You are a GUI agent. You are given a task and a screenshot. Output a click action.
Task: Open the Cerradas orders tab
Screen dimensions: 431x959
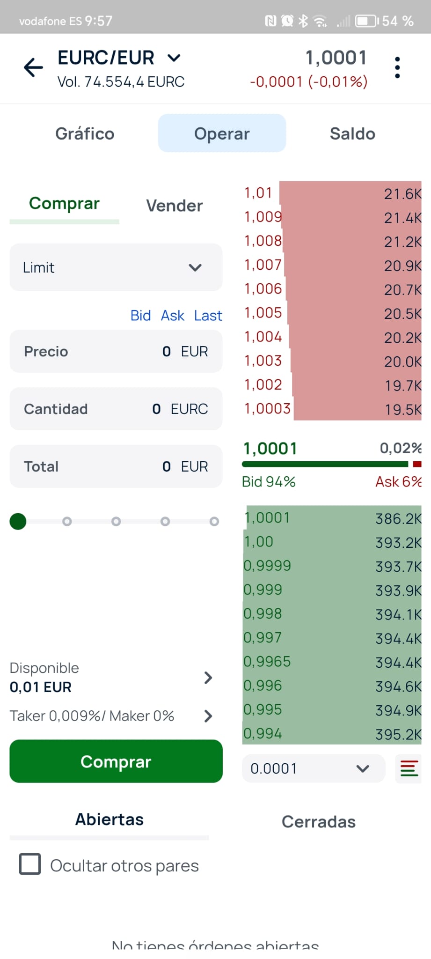[x=319, y=822]
